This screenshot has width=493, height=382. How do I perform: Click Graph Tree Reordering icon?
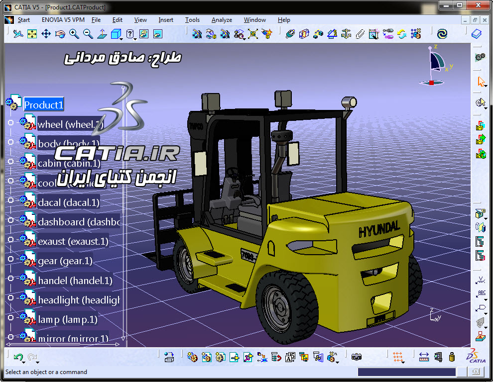point(276,357)
